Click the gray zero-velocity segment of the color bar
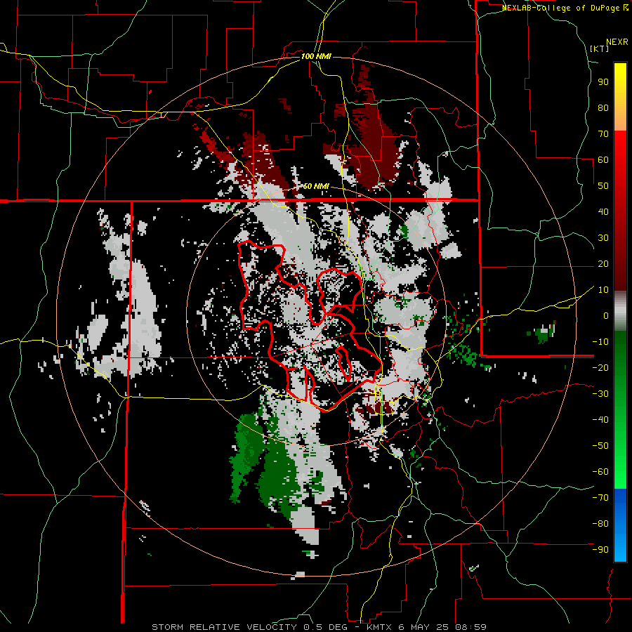Viewport: 632px width, 632px height. [x=620, y=312]
